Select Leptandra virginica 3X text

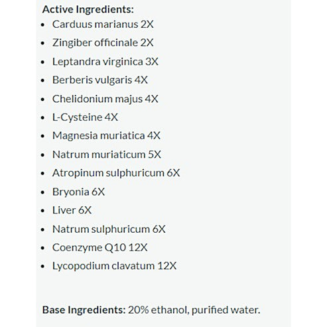coord(105,62)
